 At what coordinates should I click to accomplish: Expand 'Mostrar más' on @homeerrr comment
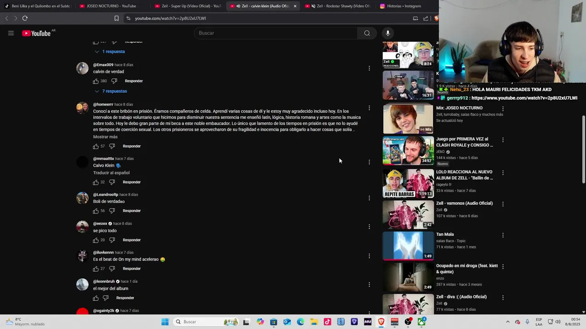tap(105, 137)
